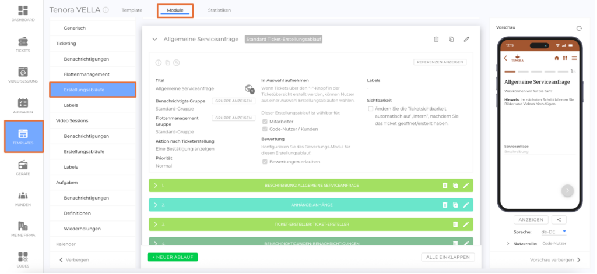Duplicate the Allgemeine Serviceanfrage flow
This screenshot has height=274, width=597.
[x=451, y=39]
